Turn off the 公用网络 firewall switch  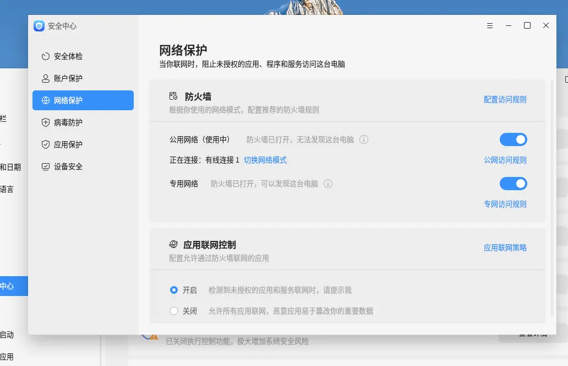(x=514, y=139)
